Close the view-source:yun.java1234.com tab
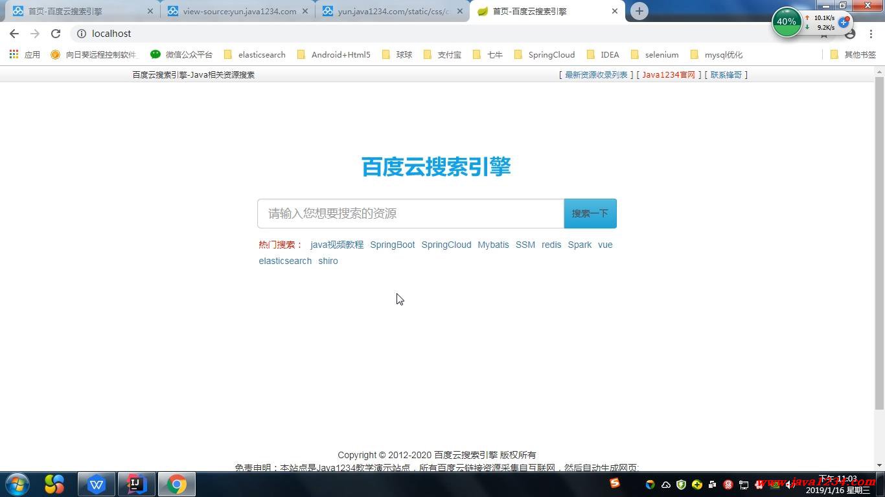Screen dimensions: 885x497 tap(305, 11)
